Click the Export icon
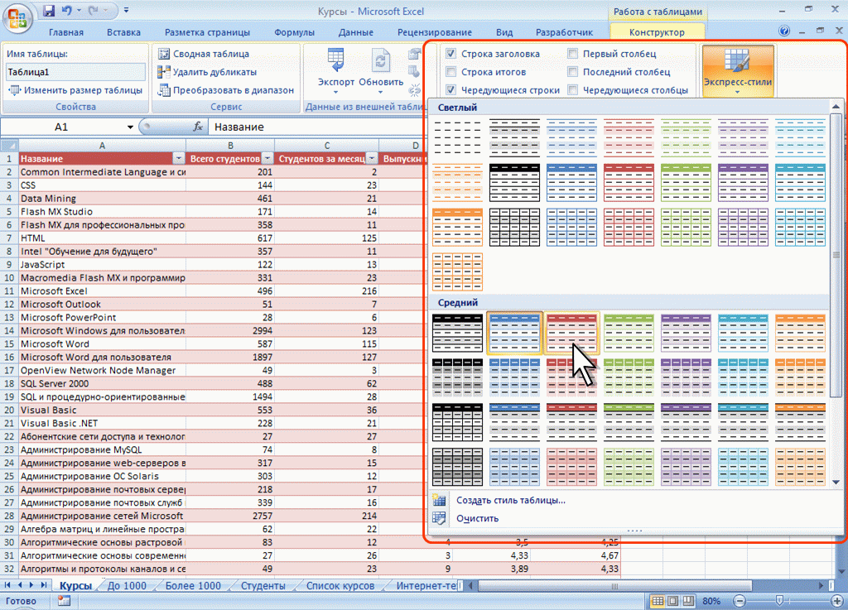This screenshot has width=848, height=610. click(336, 60)
